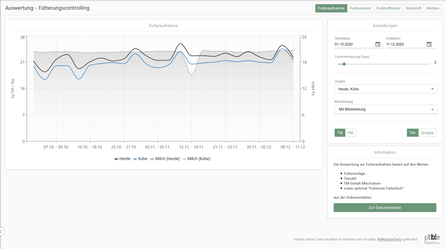Screen dimensions: 446x249
Task: Toggle the Kühe legend marker
Action: pyautogui.click(x=135, y=159)
